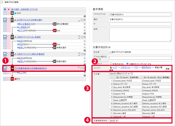Click delete X icon on activity 01 header

coord(84,20)
